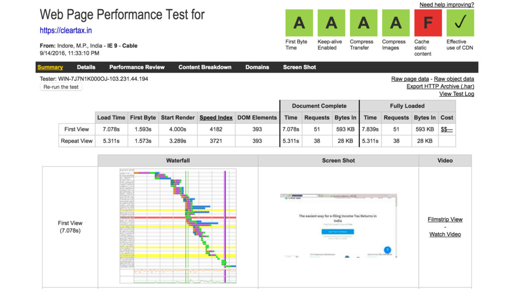This screenshot has width=514, height=289.
Task: Click Export HTTP Archive (.har) link
Action: pos(440,86)
